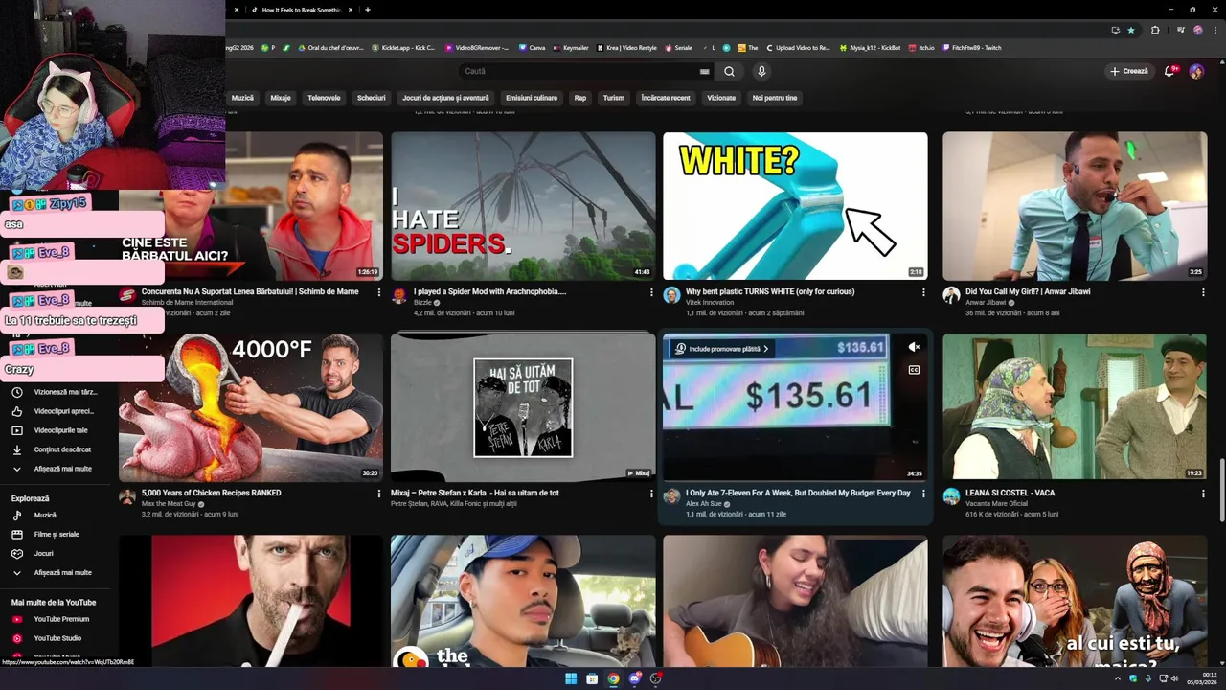The width and height of the screenshot is (1226, 690).
Task: Select the Noi pentru tine chip
Action: pos(775,98)
